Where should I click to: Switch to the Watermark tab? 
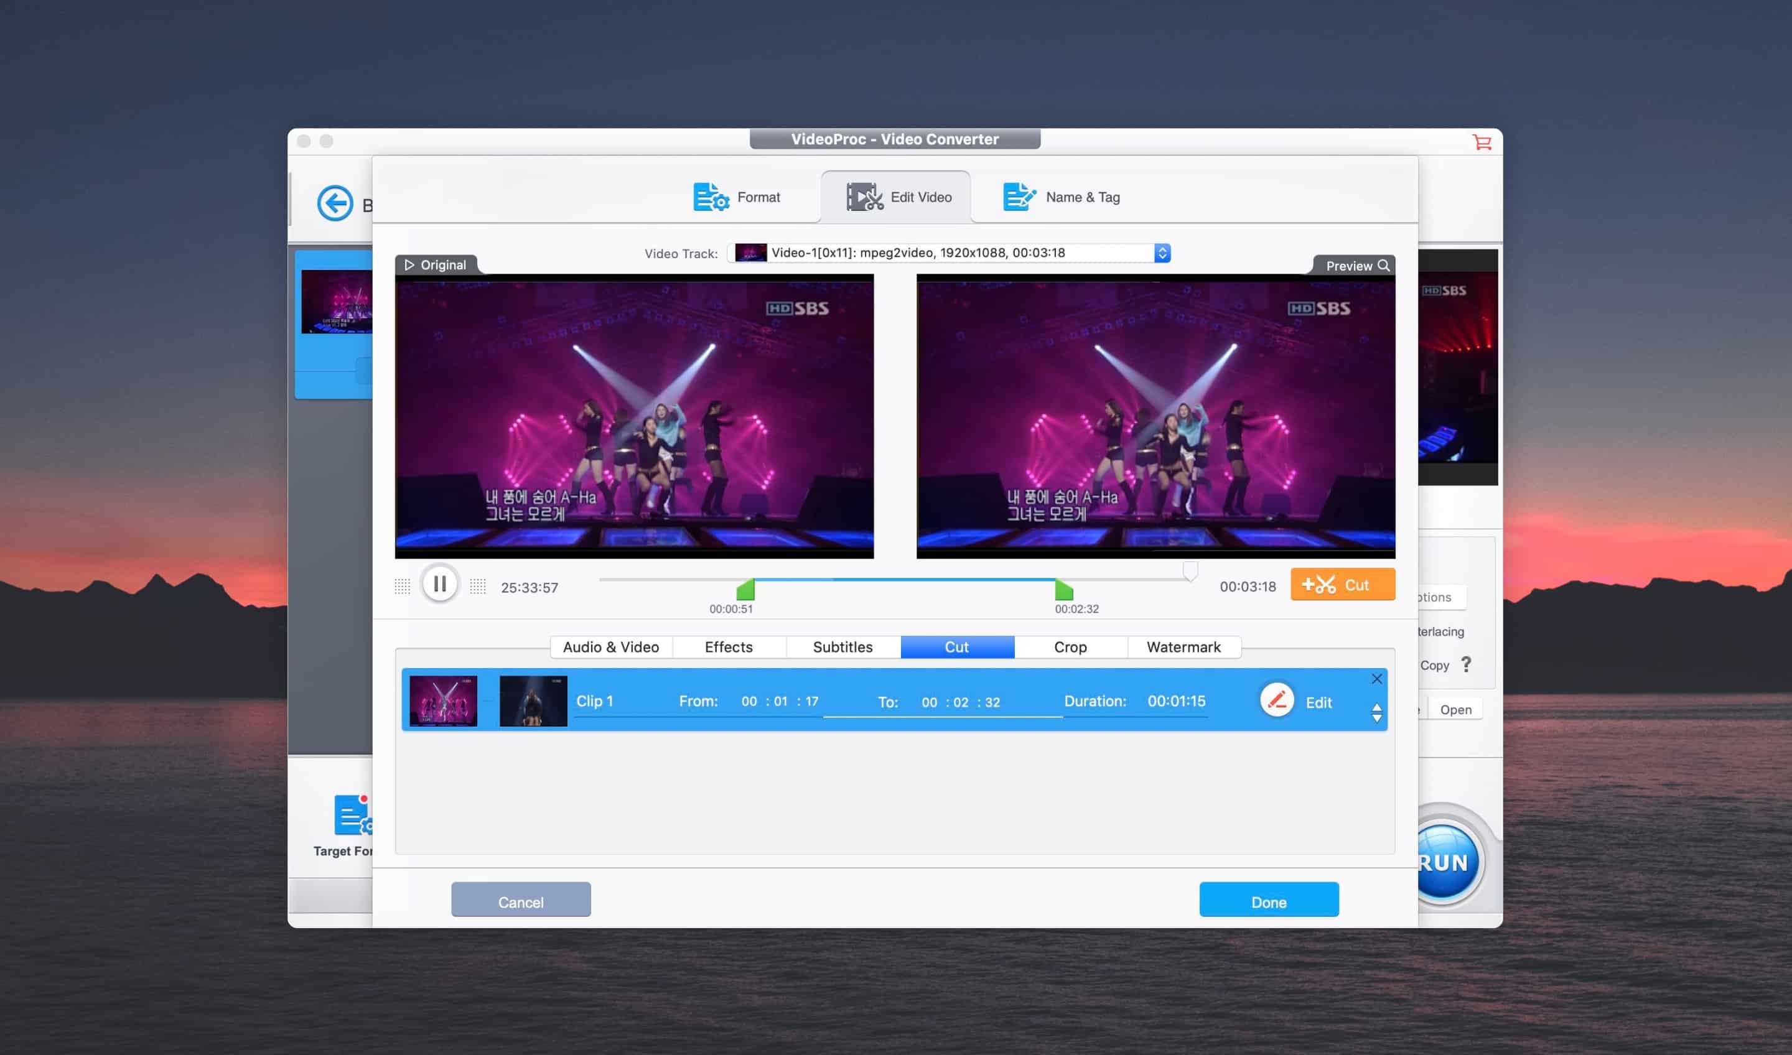tap(1184, 647)
